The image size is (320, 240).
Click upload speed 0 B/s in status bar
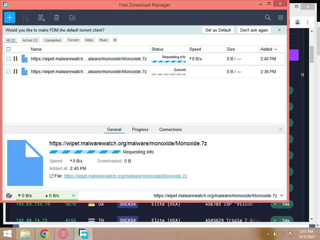[x=52, y=196]
